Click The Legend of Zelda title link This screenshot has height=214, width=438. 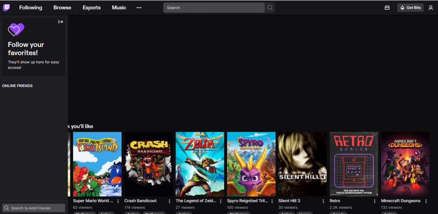(196, 201)
